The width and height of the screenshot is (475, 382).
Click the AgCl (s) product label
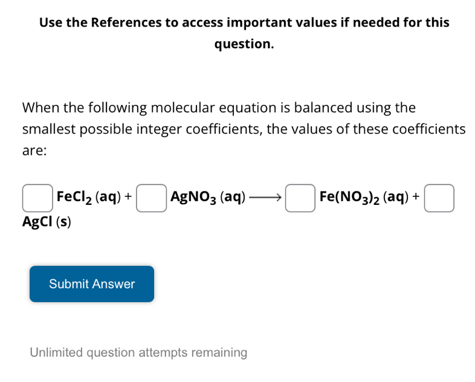47,222
